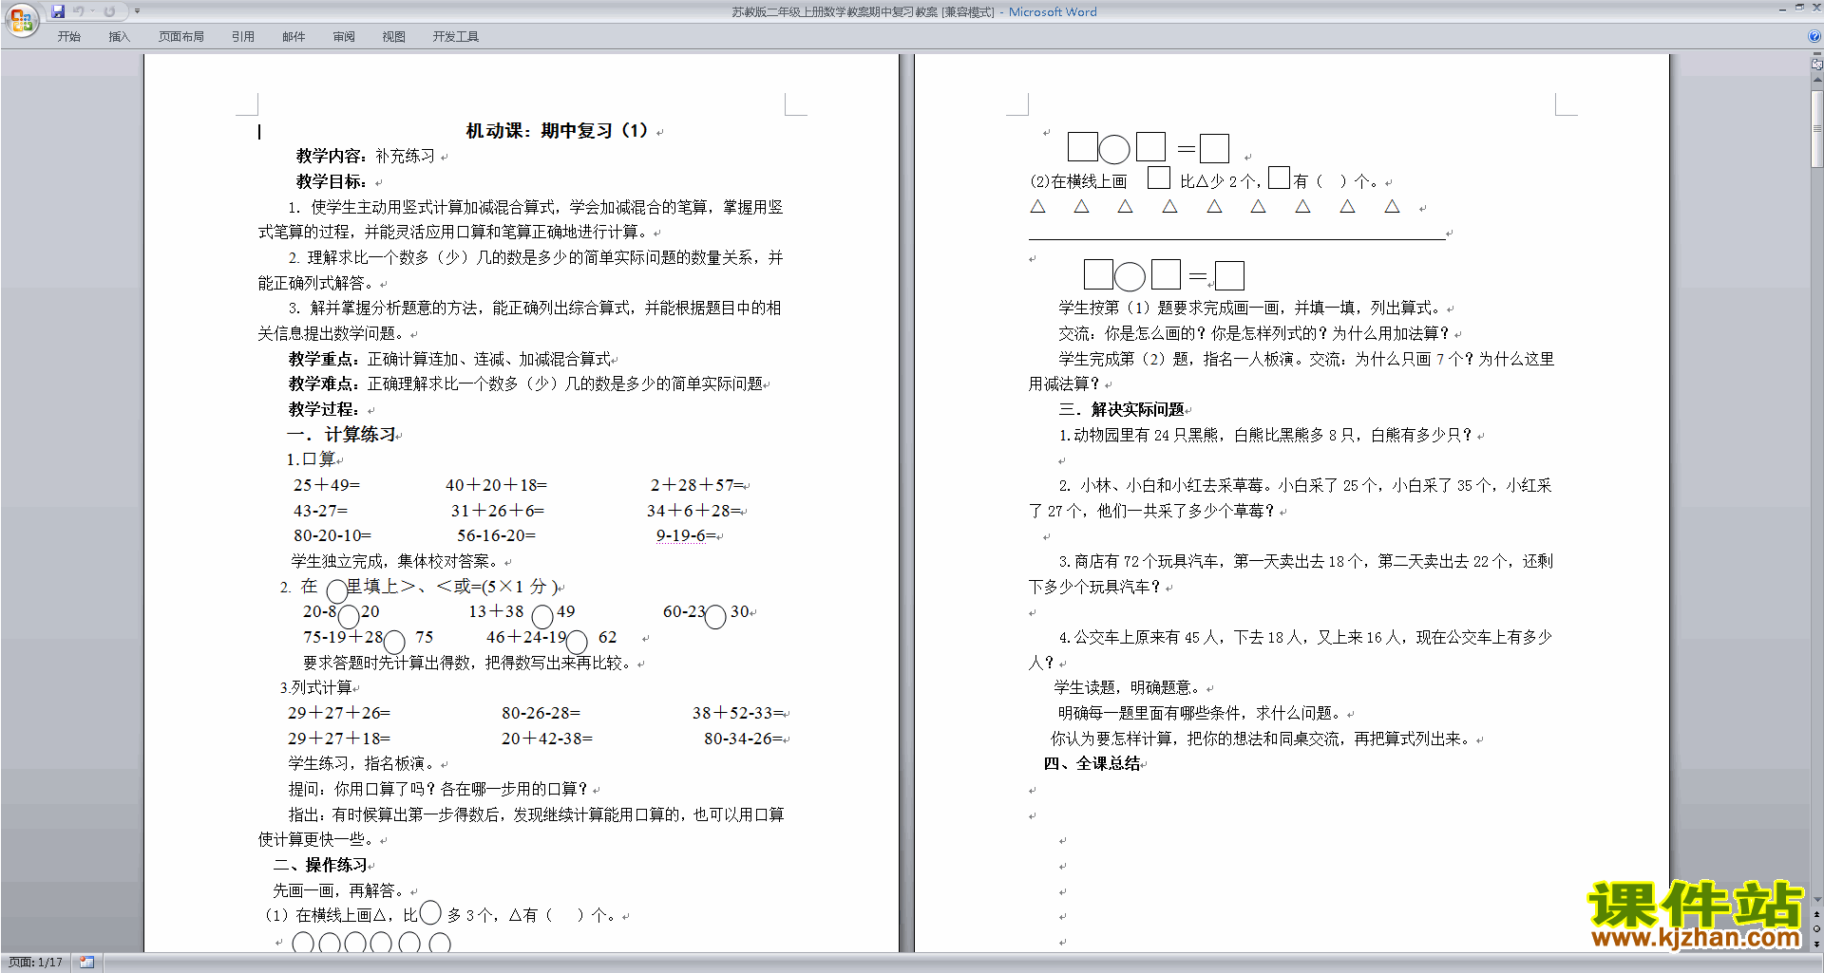Click the 教学难点 line text
Screen dimensions: 1824x973
526,384
